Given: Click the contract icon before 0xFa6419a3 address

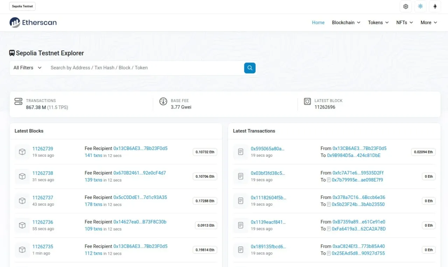Looking at the screenshot, I should click(x=329, y=229).
